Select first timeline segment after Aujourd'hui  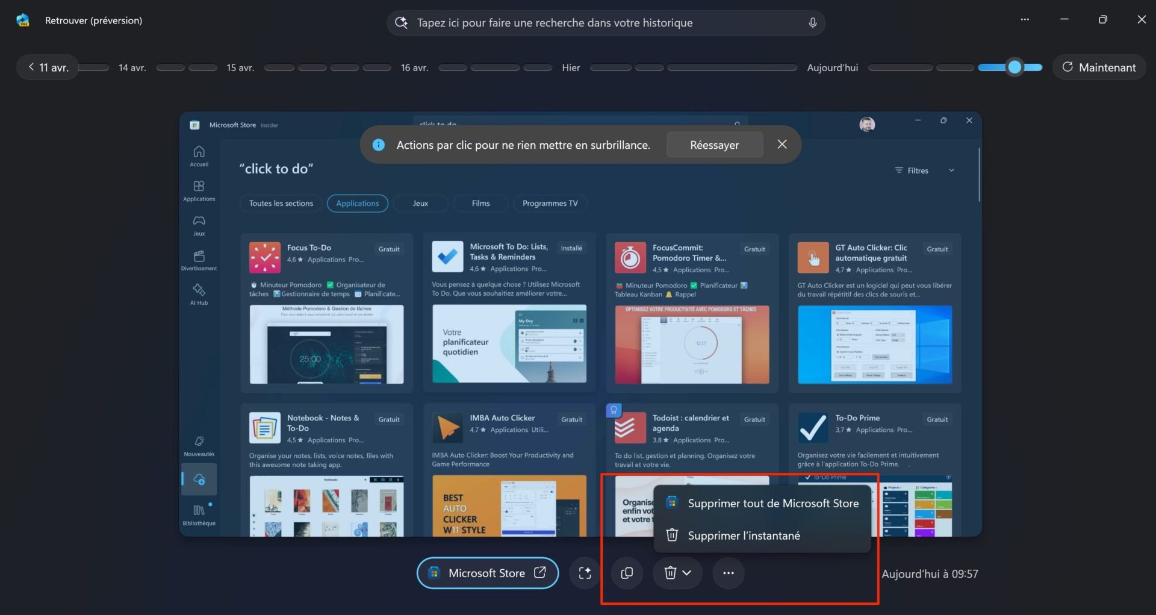point(900,67)
